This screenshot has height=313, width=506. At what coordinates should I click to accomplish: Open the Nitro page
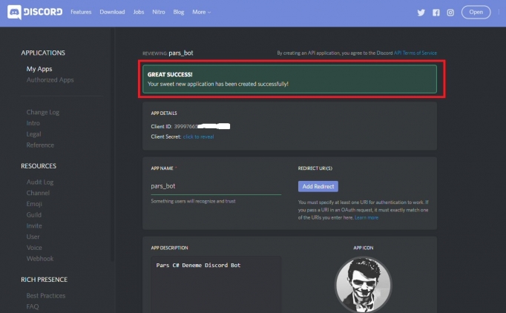tap(160, 13)
